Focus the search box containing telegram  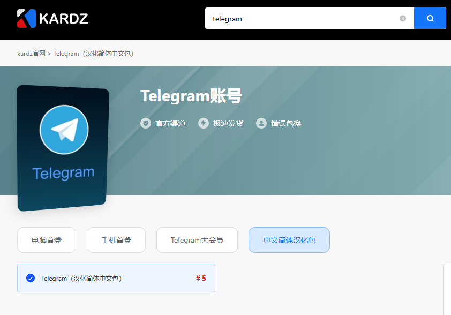click(x=310, y=18)
